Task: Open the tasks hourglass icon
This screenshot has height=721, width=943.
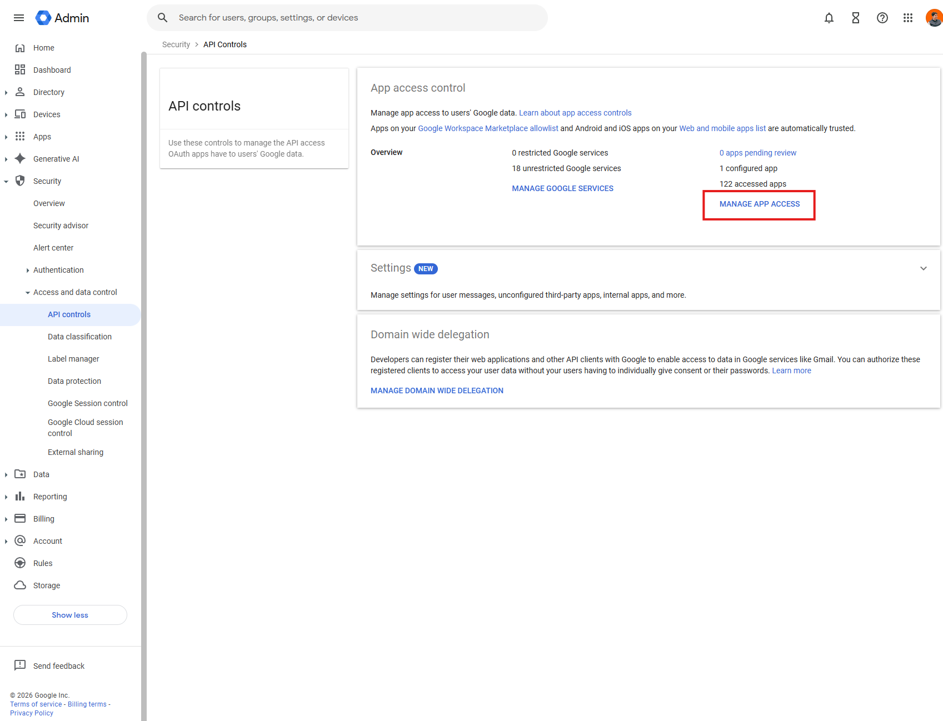Action: coord(856,18)
